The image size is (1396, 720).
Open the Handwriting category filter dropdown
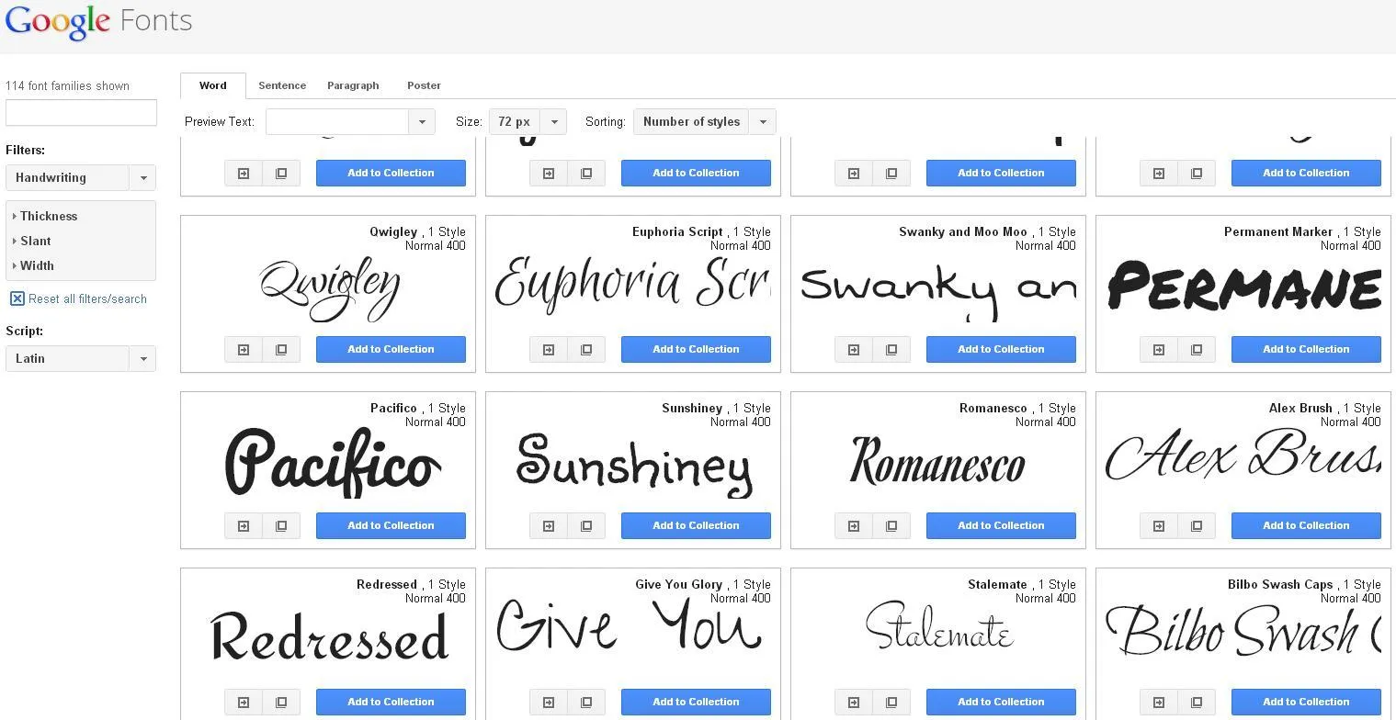pyautogui.click(x=81, y=177)
